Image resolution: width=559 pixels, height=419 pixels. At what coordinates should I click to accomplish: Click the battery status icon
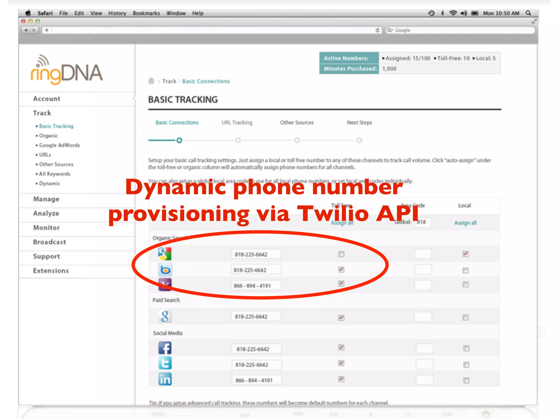click(x=475, y=13)
